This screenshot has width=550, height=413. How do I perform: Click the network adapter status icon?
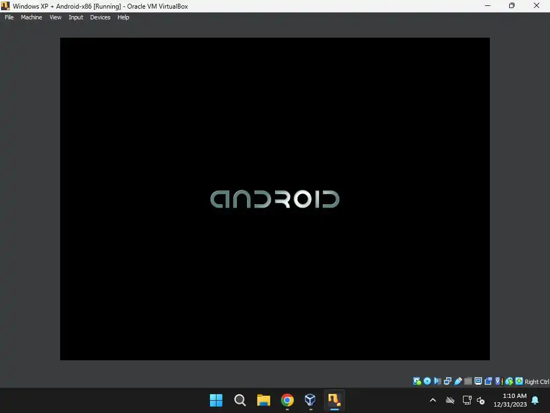[447, 381]
